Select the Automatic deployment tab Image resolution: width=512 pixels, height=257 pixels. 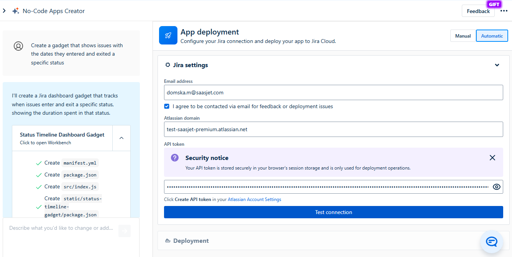(x=492, y=36)
